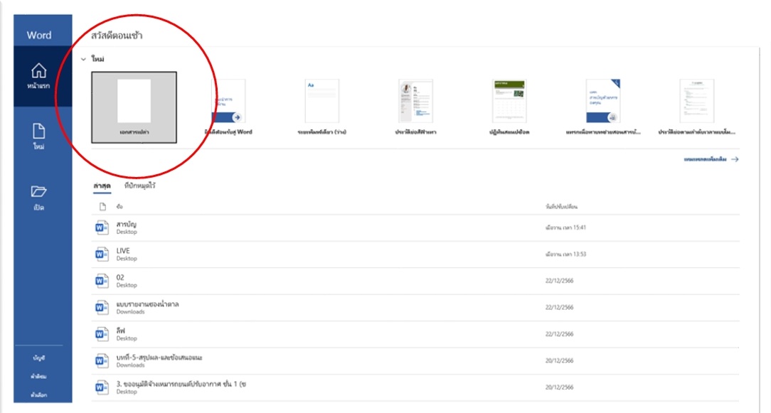This screenshot has height=413, width=771.
Task: Click the Word icon for แบบรายงานของน้ำตาล
Action: [x=102, y=307]
